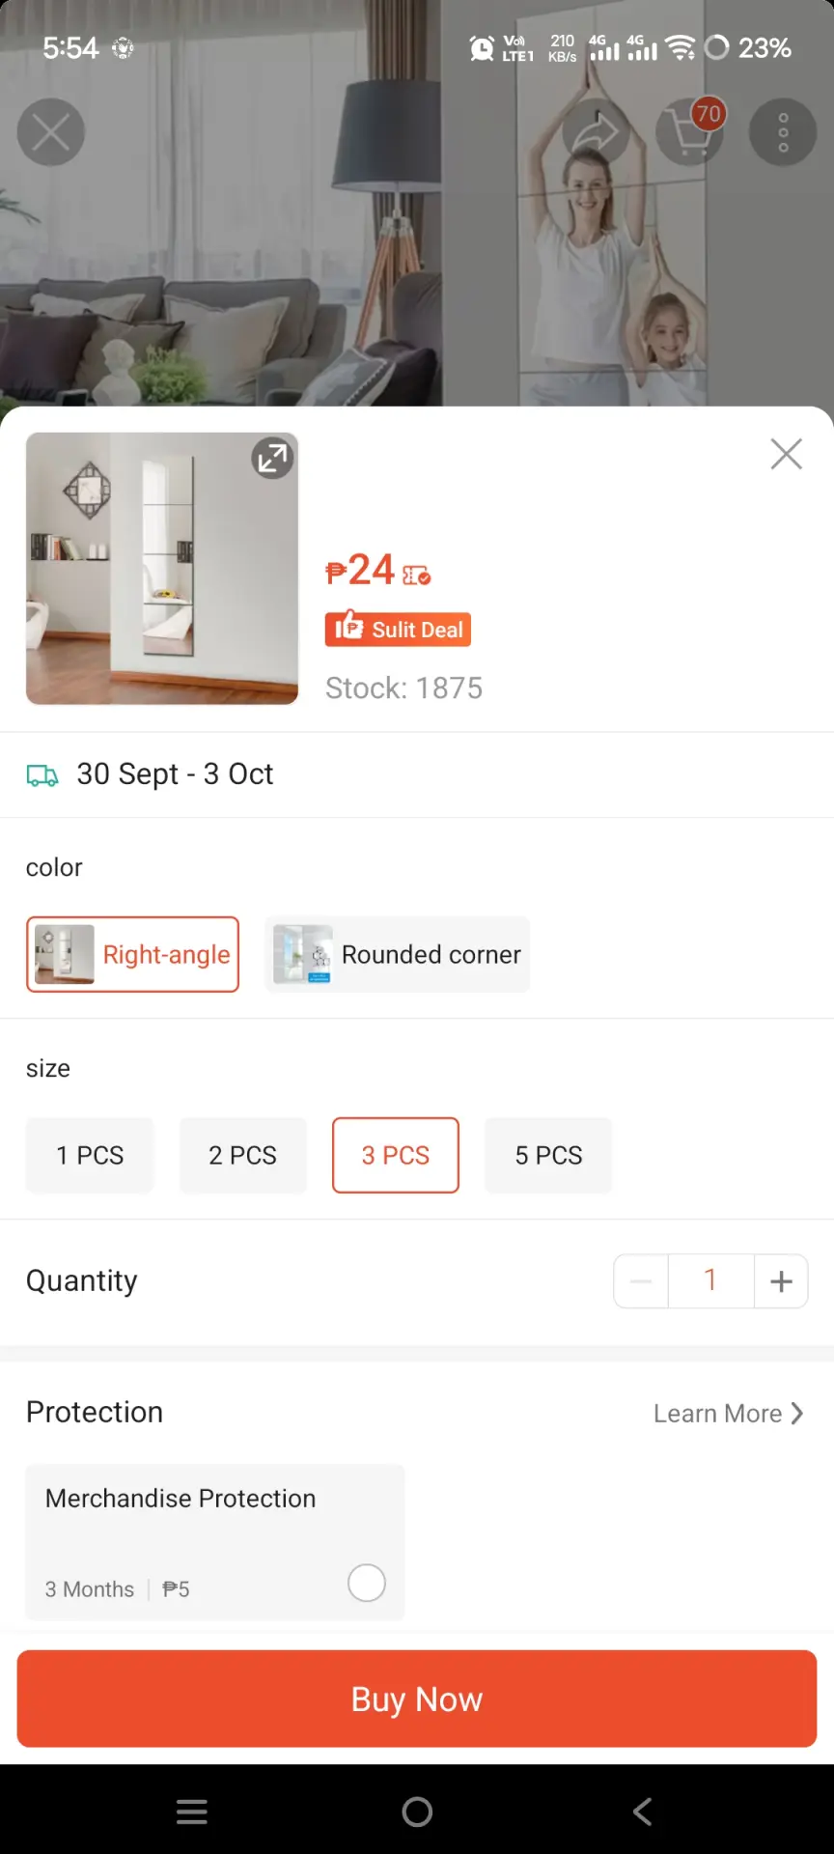The width and height of the screenshot is (834, 1854).
Task: Tap the quantity number field
Action: coord(710,1281)
